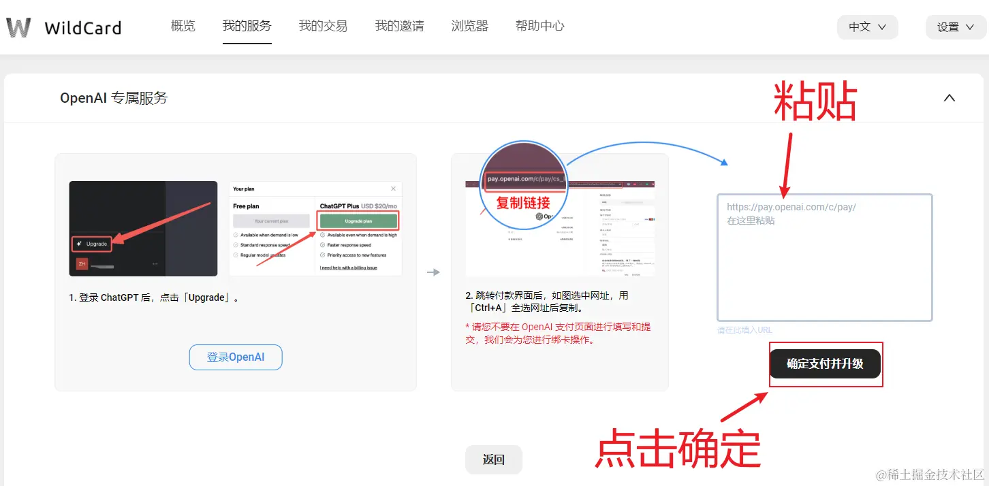Click the 登录OpenAI button

click(x=236, y=357)
